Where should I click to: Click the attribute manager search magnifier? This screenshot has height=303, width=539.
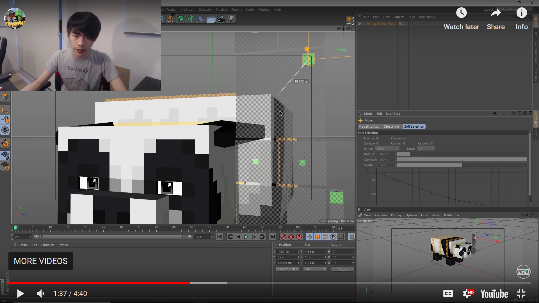click(514, 113)
